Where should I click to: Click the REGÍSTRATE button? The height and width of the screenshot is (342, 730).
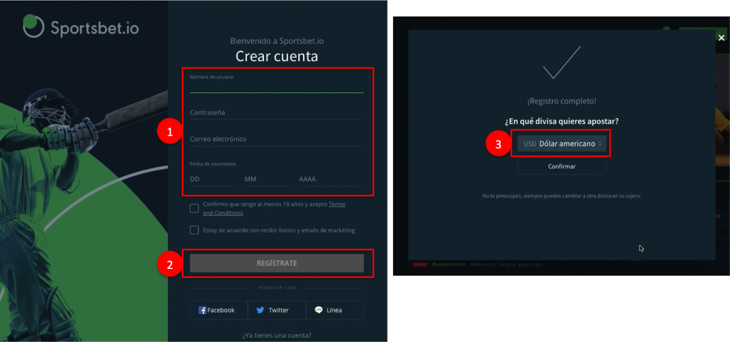point(277,263)
